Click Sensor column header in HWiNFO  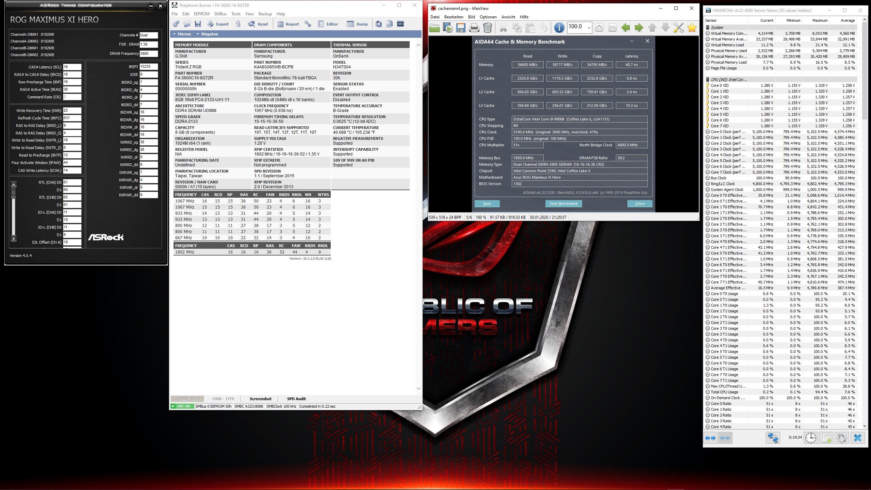click(x=726, y=20)
